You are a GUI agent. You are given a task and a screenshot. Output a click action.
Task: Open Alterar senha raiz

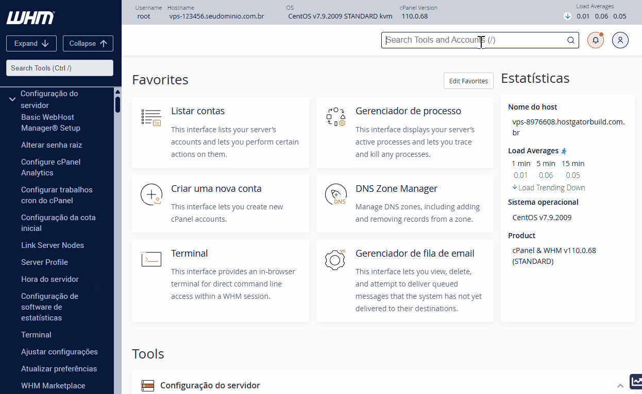(x=52, y=145)
